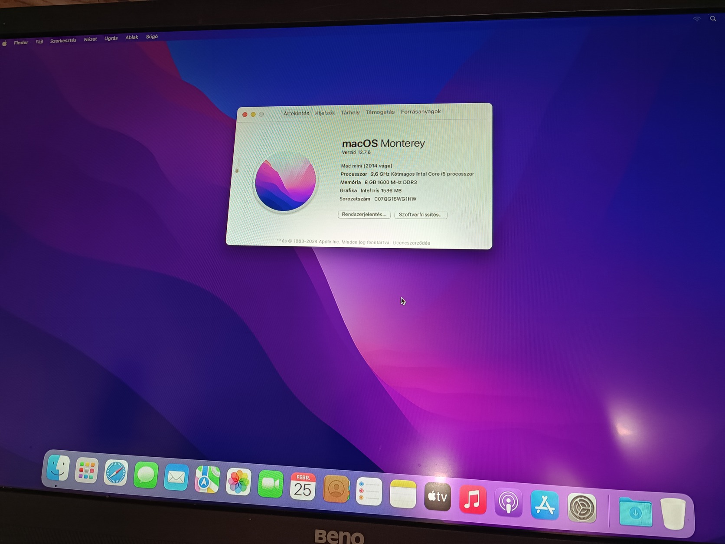Open the Apple menu
This screenshot has width=725, height=544.
[4, 43]
